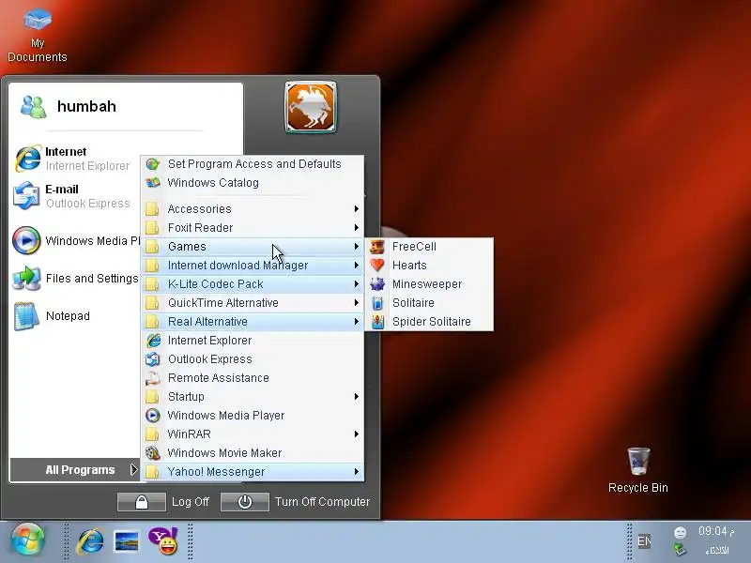The height and width of the screenshot is (563, 751).
Task: Click the Log Off lock button
Action: (142, 502)
